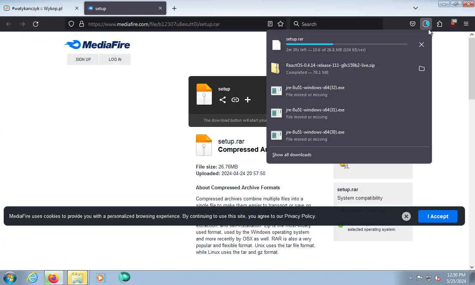
Task: Open Windows Media Player taskbar icon
Action: 100,278
